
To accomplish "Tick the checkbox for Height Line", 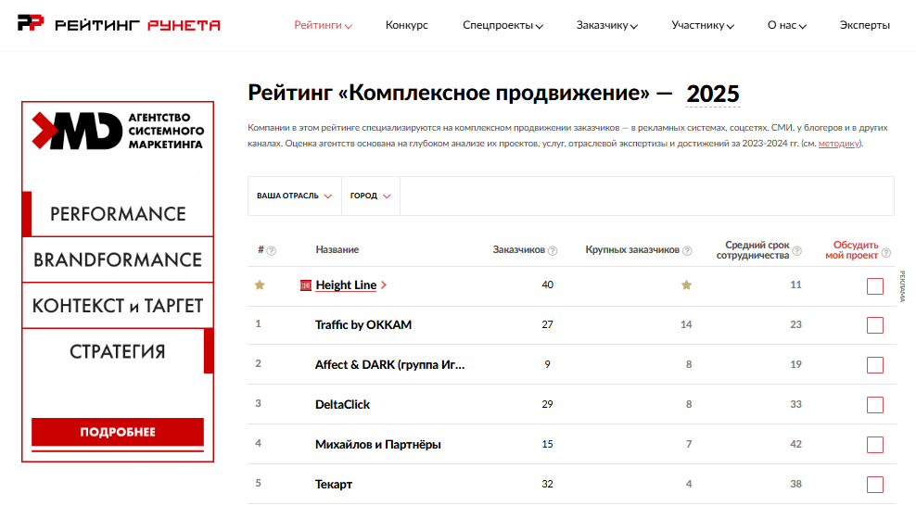I will pyautogui.click(x=875, y=286).
